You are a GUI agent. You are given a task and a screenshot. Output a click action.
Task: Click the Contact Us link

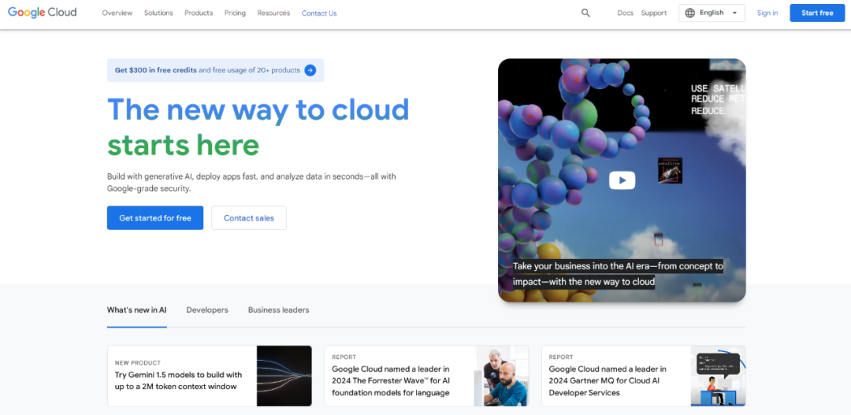point(319,13)
